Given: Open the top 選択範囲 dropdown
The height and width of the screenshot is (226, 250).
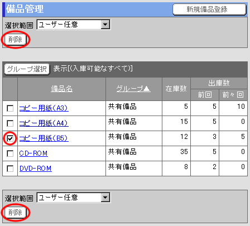Looking at the screenshot, I should tap(74, 25).
